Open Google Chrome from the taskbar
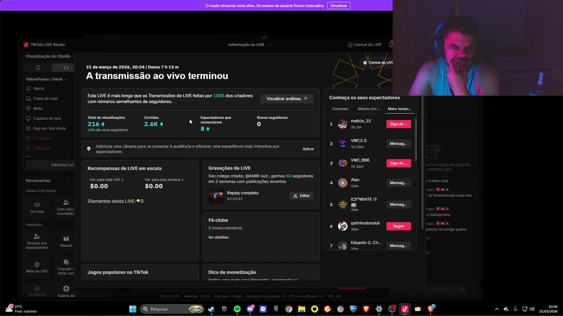563x316 pixels. point(289,309)
